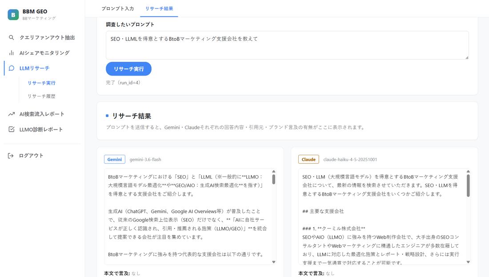Click the リサーチ結果 section heading

click(x=132, y=116)
